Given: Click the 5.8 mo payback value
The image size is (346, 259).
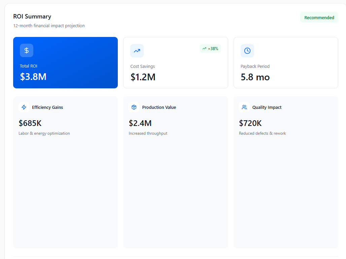Looking at the screenshot, I should (x=255, y=77).
